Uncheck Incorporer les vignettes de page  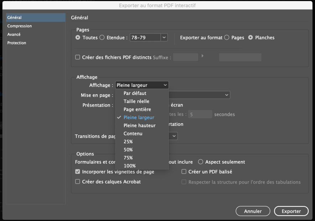click(x=78, y=172)
